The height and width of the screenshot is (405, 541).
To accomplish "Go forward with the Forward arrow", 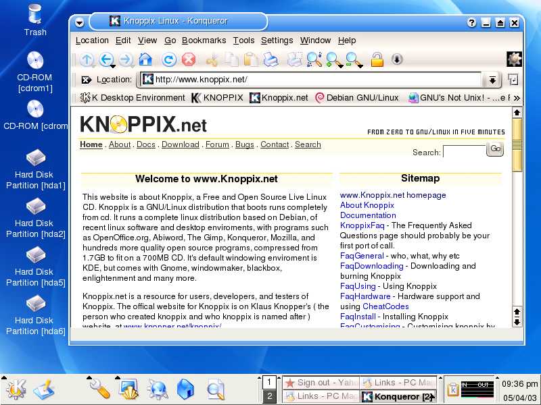I will click(x=126, y=59).
